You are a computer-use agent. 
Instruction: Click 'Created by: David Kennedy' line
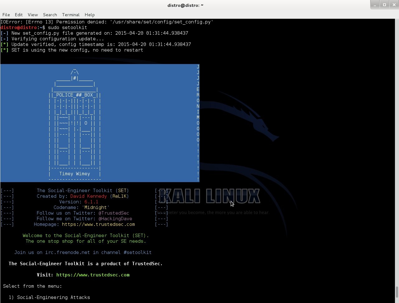tap(83, 196)
